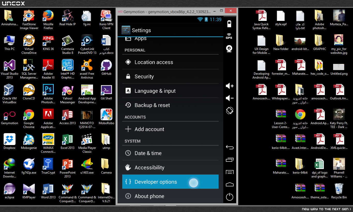Screen dimensions: 353x212
Task: Open the webcam widget in Genymotion sidebar
Action: point(229,49)
